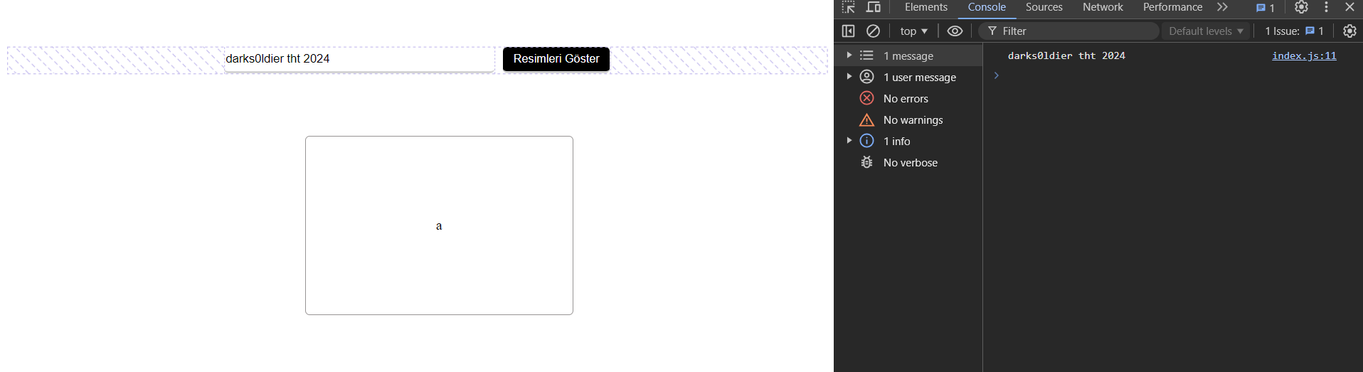Open the Performance tab
Viewport: 1363px width, 372px height.
click(x=1173, y=7)
